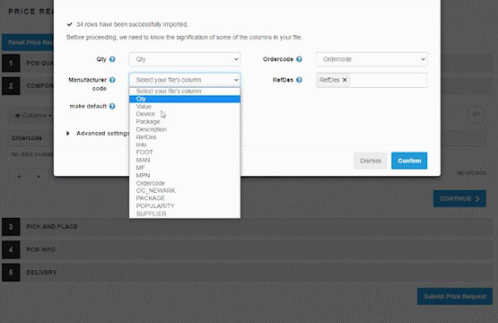498x323 pixels.
Task: Open the Ordercode help icon
Action: tap(299, 59)
